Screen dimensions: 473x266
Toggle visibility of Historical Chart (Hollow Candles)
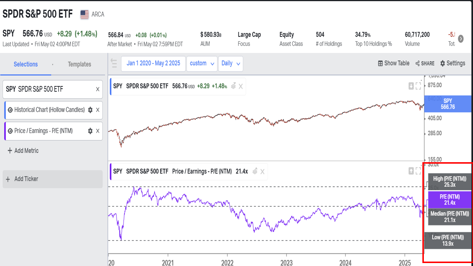[x=10, y=110]
